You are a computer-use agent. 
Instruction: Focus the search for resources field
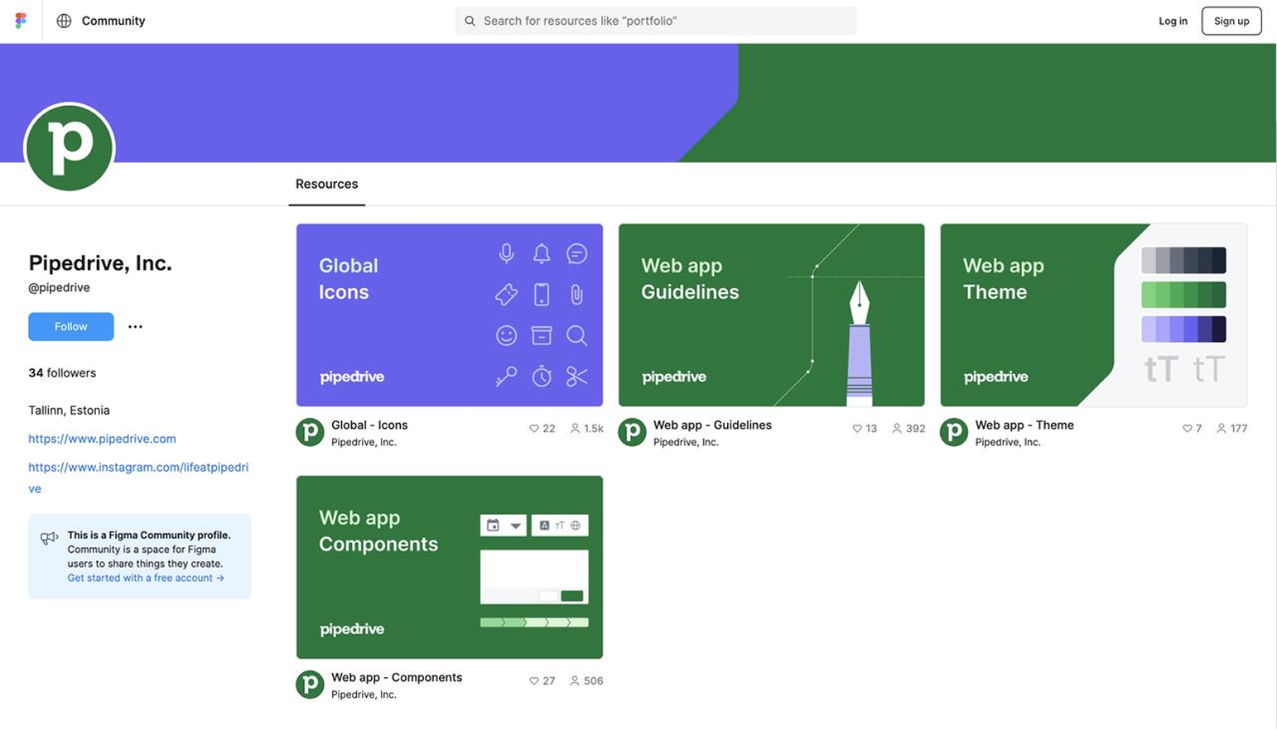coord(656,21)
